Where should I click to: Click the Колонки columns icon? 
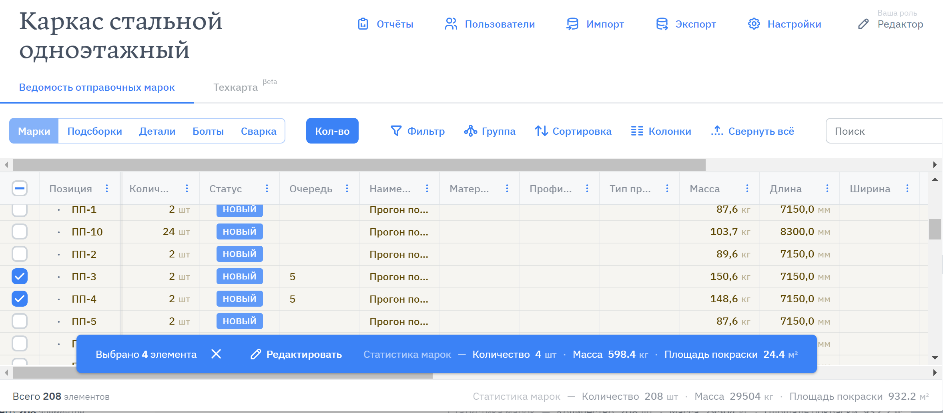[x=637, y=131]
